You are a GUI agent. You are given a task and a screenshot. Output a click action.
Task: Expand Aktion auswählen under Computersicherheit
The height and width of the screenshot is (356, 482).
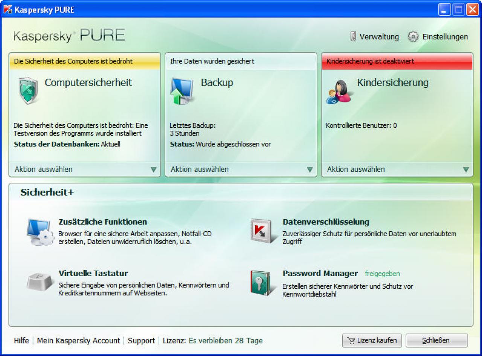click(85, 170)
